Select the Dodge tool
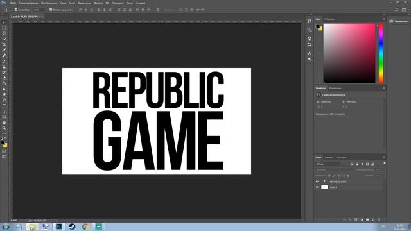The height and width of the screenshot is (231, 411). click(x=4, y=94)
